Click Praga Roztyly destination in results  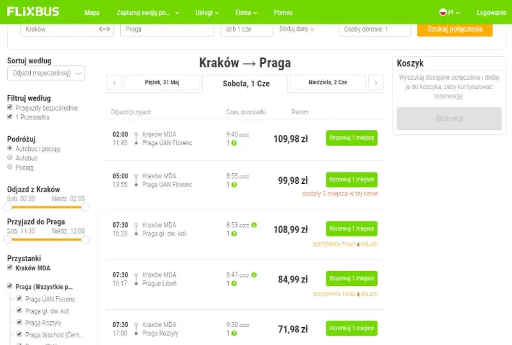(161, 333)
